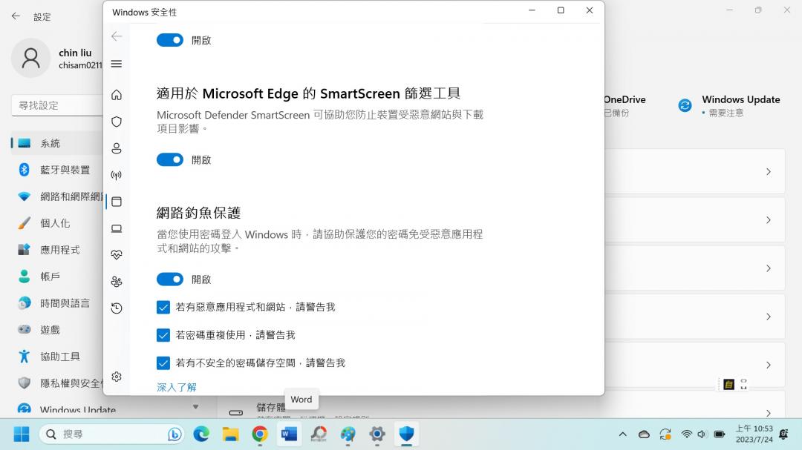The width and height of the screenshot is (802, 450).
Task: Uncheck 若密碼重複使用 warning checkbox
Action: click(163, 335)
